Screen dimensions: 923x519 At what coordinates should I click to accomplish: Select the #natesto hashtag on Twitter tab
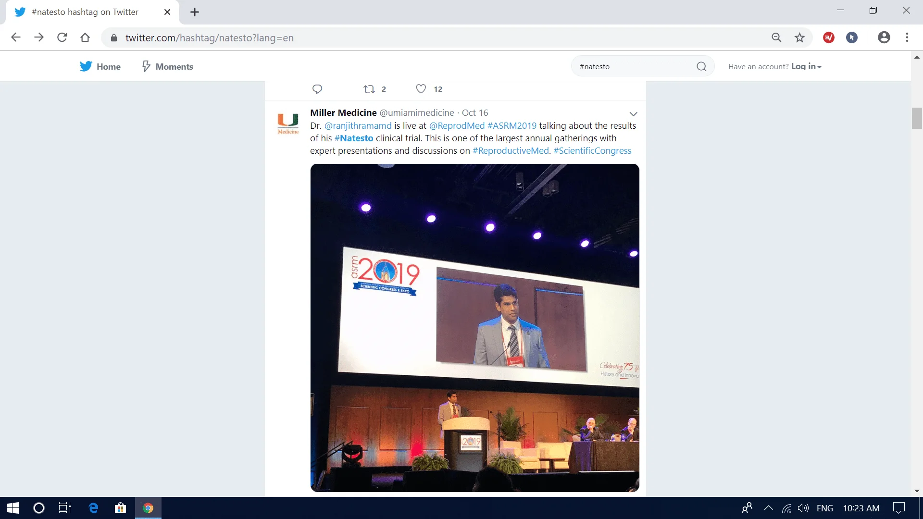coord(92,12)
